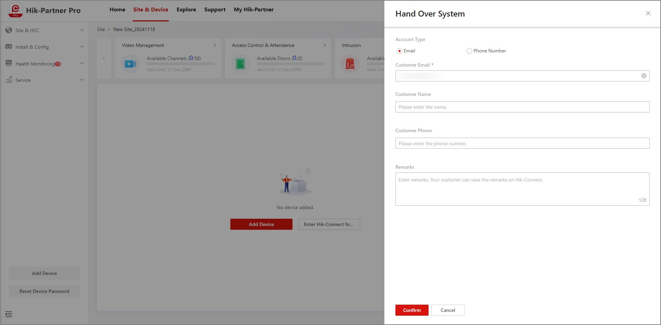Click the Access Control & Attendance title
Viewport: 661px width, 325px height.
click(x=263, y=45)
